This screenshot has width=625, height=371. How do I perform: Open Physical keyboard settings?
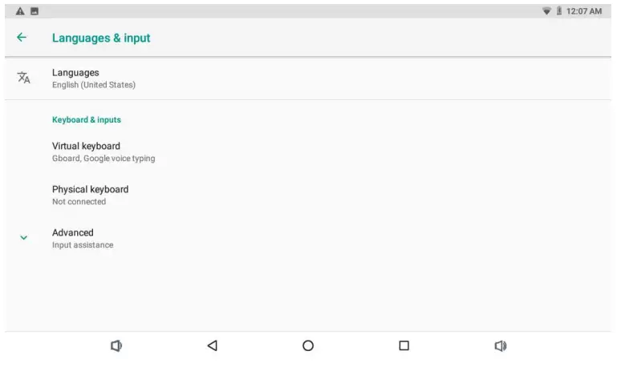coord(90,190)
